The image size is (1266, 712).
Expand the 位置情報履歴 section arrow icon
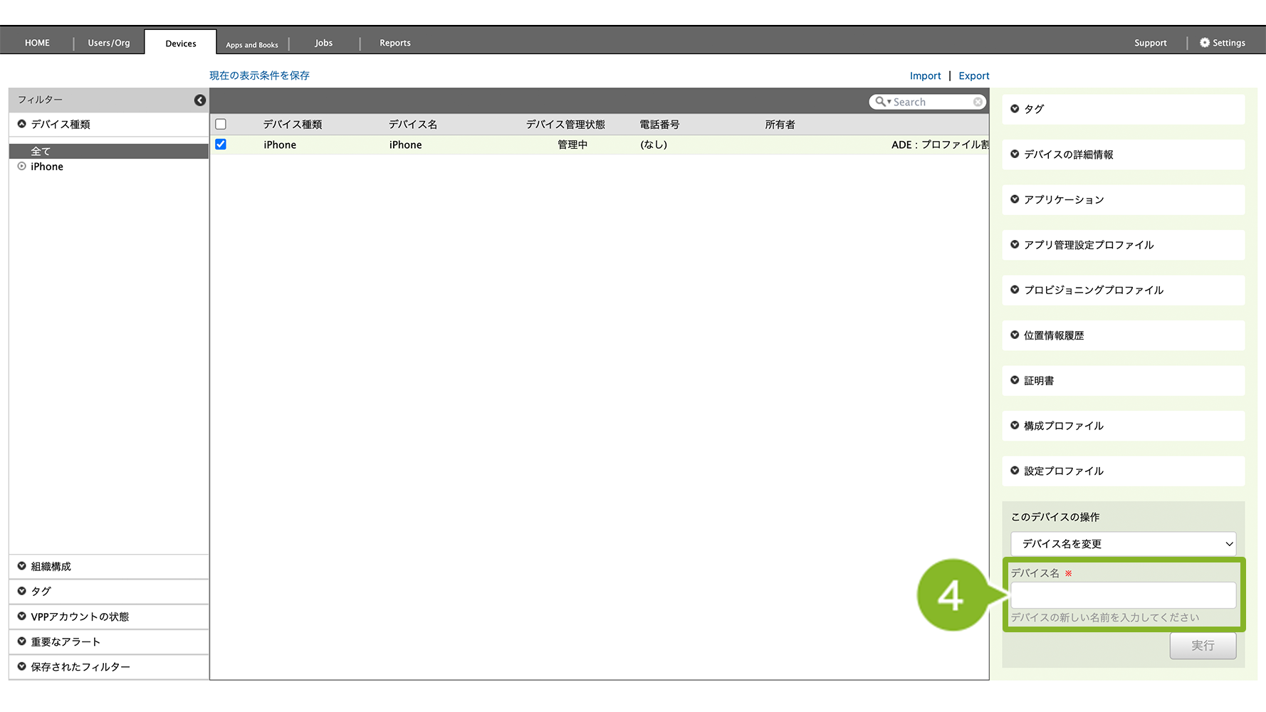(x=1015, y=335)
